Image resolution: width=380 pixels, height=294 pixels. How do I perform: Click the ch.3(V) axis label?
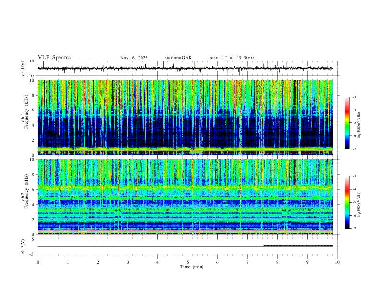tap(23, 246)
